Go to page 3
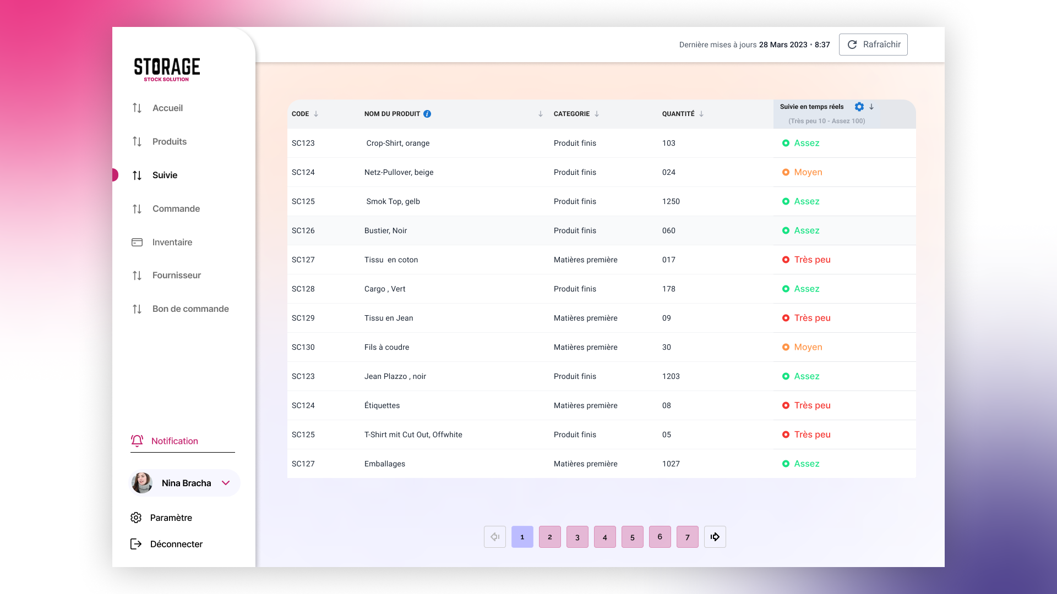1057x594 pixels. coord(577,537)
